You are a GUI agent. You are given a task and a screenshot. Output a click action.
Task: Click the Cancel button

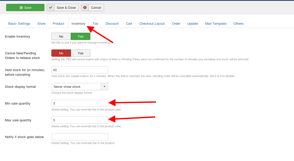tap(92, 7)
